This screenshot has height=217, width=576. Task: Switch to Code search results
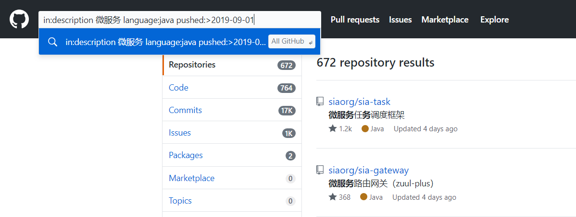(x=232, y=88)
